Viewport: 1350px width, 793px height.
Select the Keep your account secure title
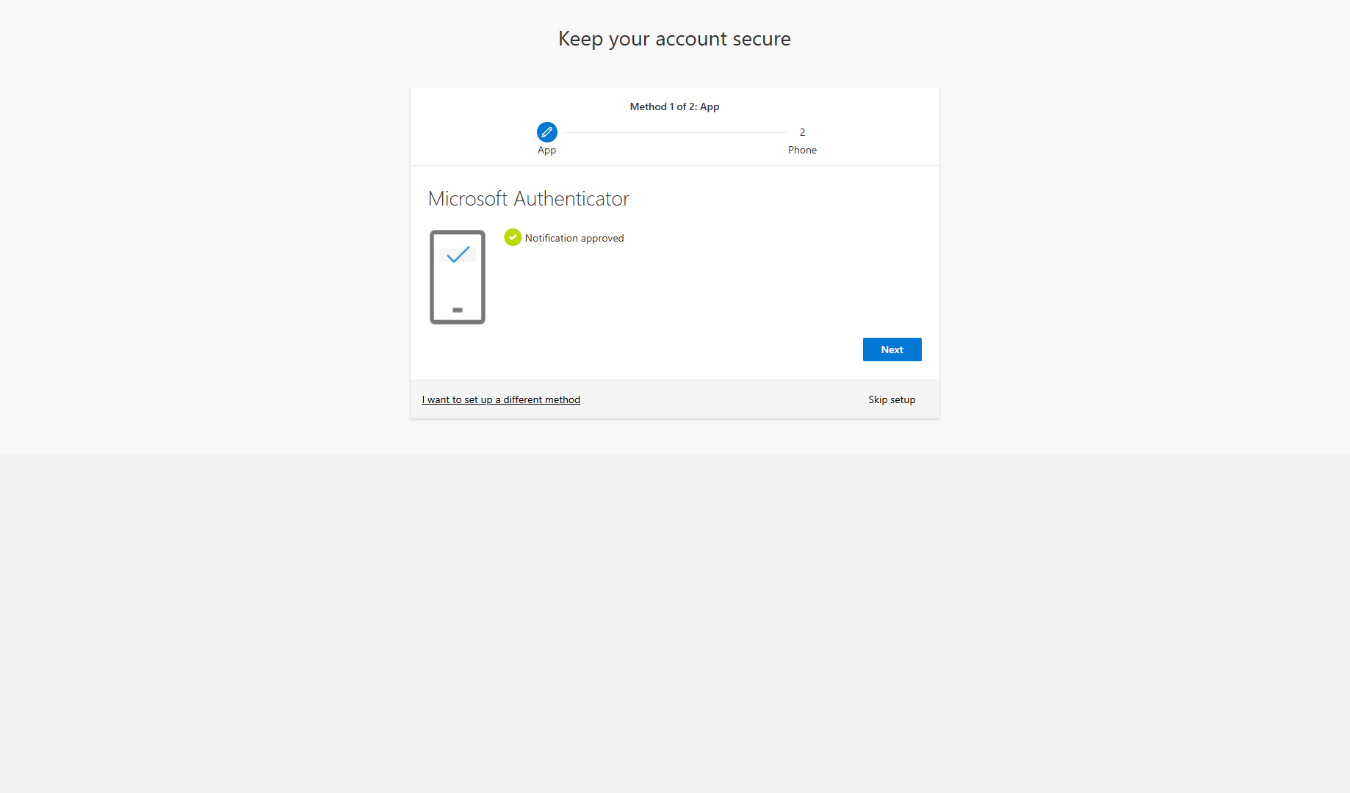pyautogui.click(x=674, y=38)
